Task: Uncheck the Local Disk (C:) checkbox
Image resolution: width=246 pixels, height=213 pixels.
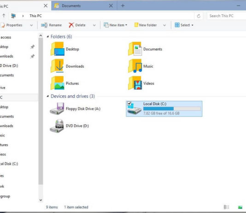Action: (129, 103)
